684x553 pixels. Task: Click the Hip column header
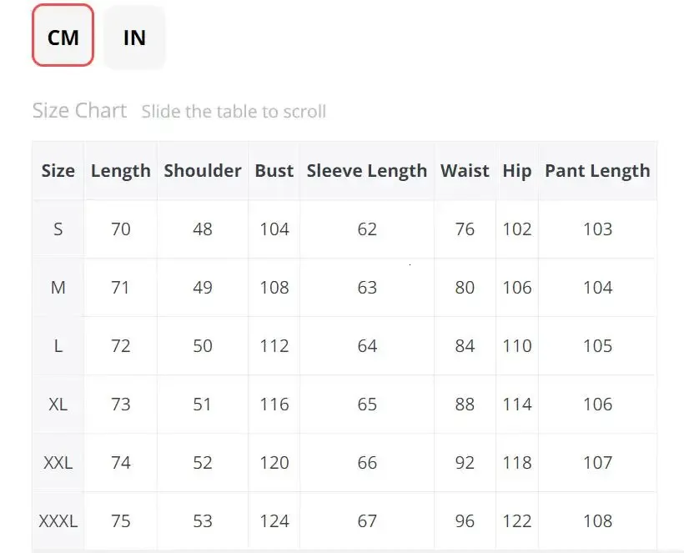click(x=517, y=171)
